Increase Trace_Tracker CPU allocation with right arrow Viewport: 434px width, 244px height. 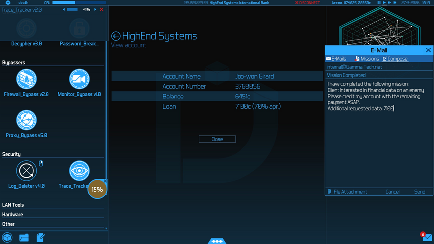click(x=95, y=10)
